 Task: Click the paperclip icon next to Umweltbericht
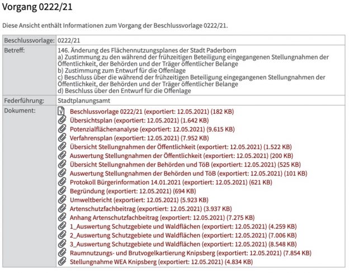pyautogui.click(x=62, y=200)
